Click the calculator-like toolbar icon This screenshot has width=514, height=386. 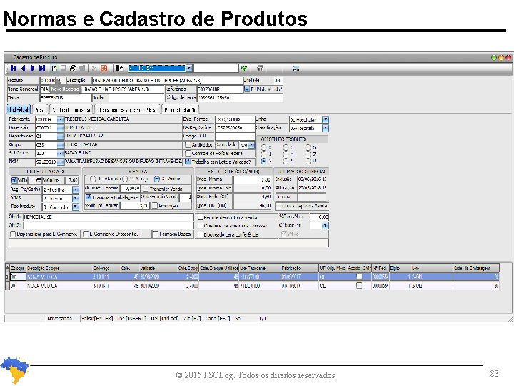261,69
